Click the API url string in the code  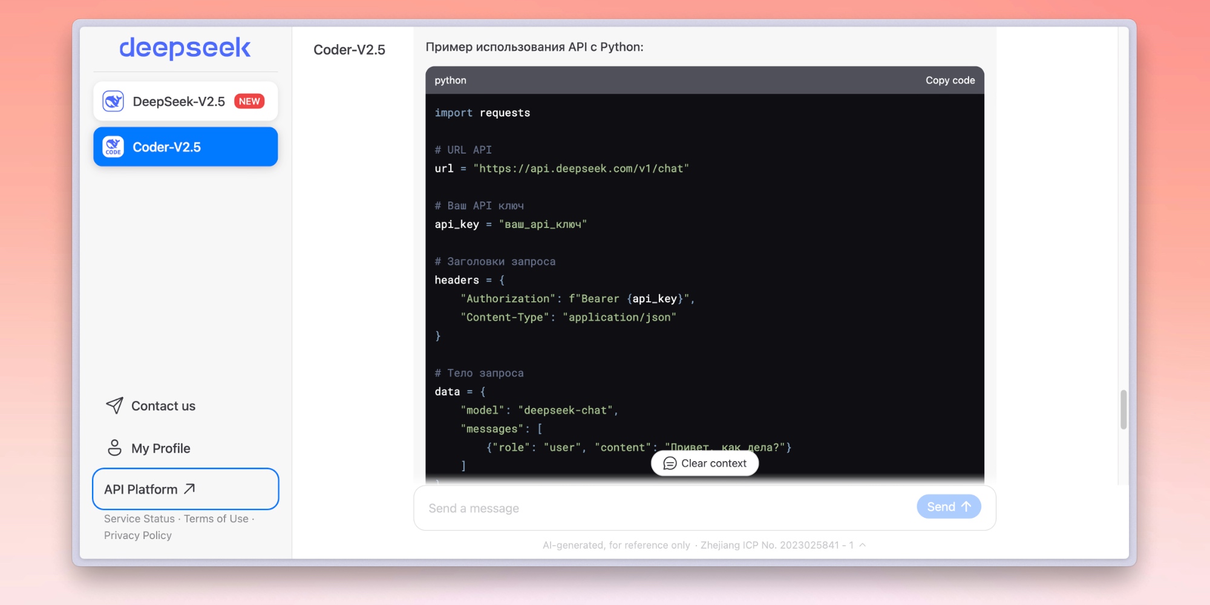click(581, 169)
